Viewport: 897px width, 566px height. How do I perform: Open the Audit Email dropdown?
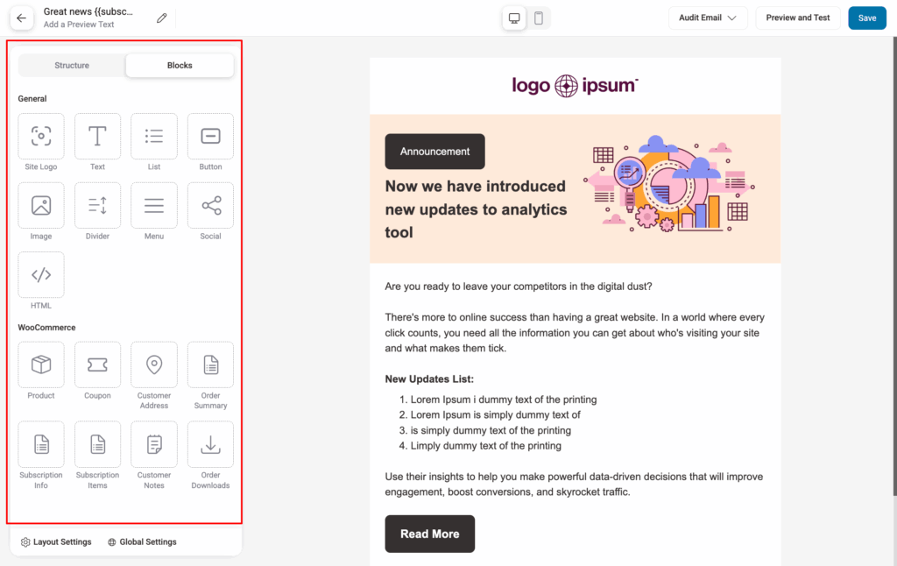[x=708, y=18]
